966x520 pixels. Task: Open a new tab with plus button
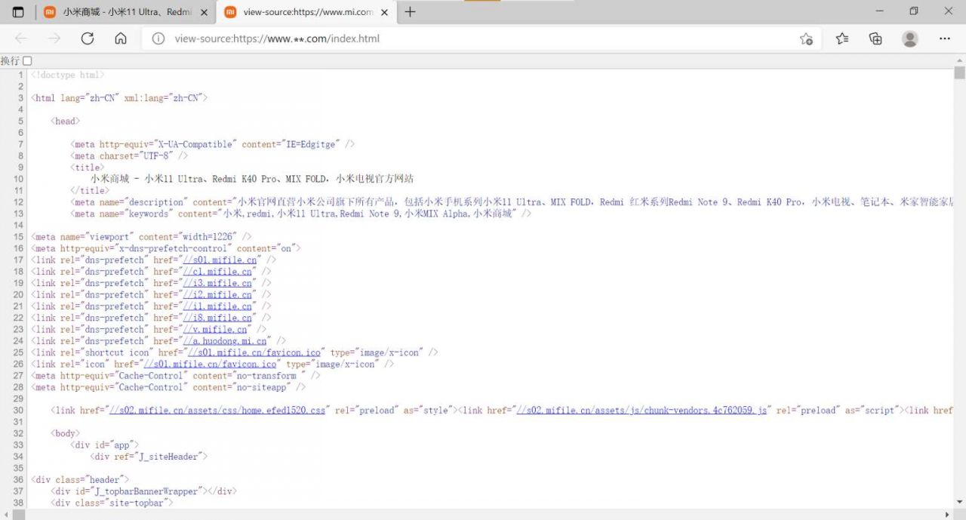tap(411, 12)
